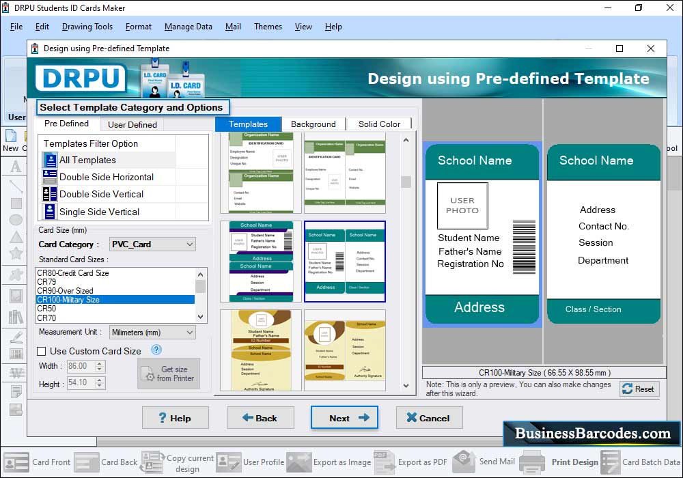Reset the card preview

(639, 389)
